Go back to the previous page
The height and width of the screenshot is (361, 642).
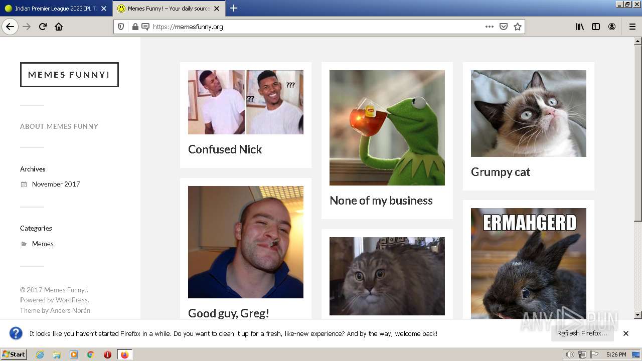pos(10,27)
